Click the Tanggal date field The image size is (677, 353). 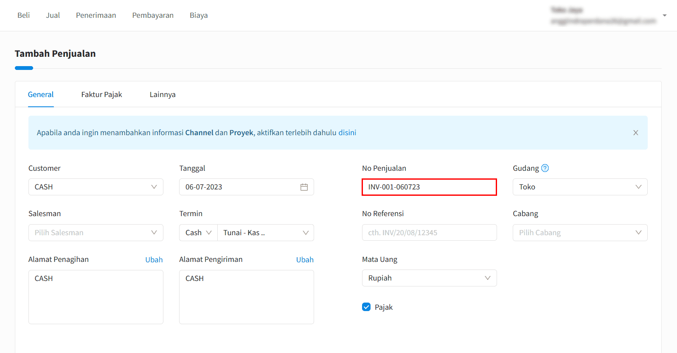click(247, 187)
